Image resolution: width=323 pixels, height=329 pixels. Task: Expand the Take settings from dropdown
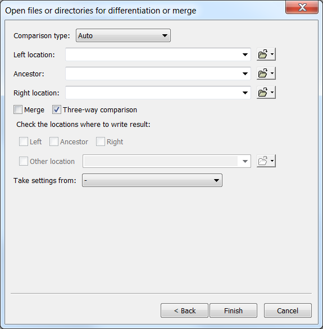[152, 180]
